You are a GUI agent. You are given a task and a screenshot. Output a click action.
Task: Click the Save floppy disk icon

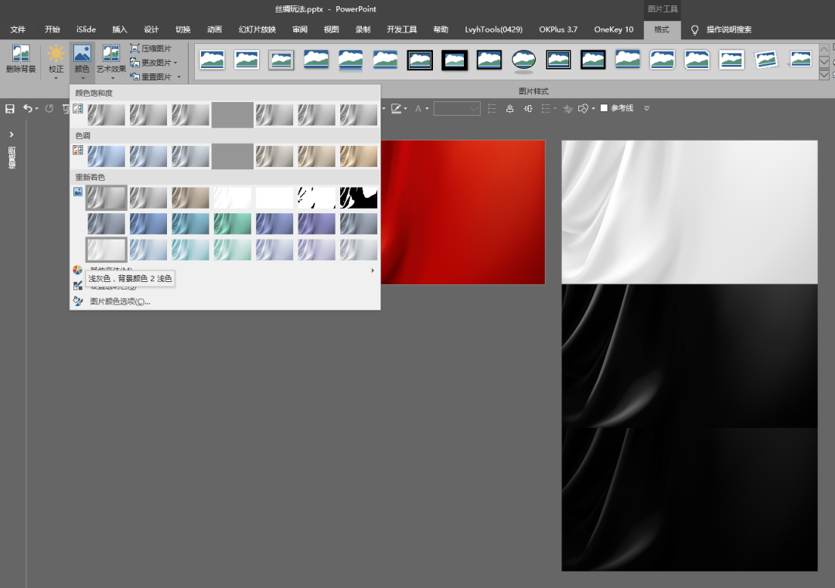tap(9, 108)
